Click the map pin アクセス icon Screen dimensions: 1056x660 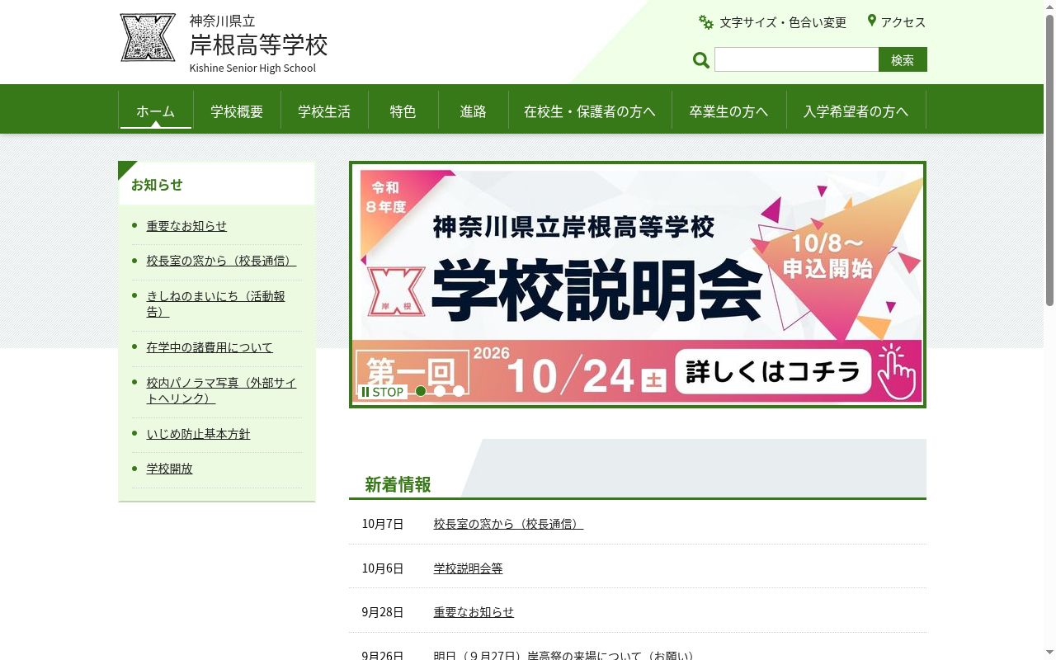coord(871,21)
